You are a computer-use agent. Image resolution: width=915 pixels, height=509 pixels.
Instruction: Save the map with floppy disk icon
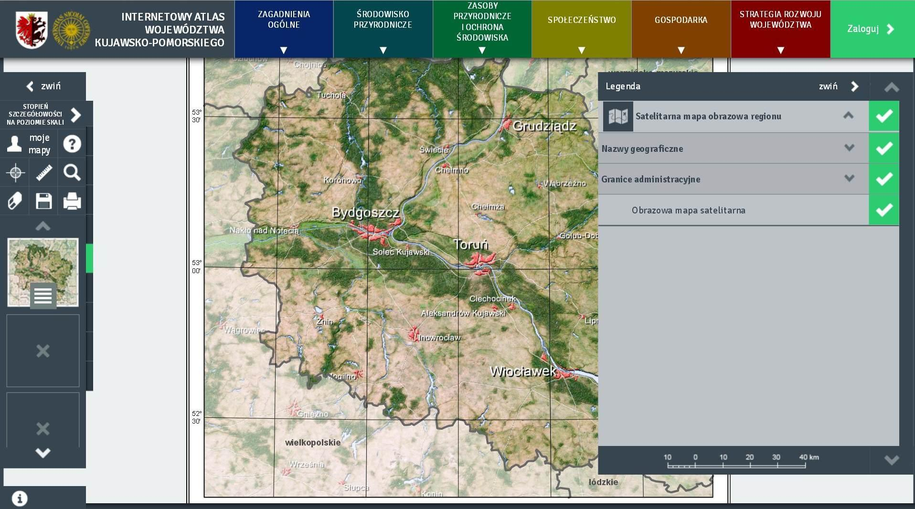tap(44, 201)
